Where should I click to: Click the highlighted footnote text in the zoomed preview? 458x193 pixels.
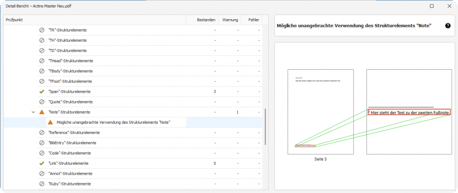point(409,112)
